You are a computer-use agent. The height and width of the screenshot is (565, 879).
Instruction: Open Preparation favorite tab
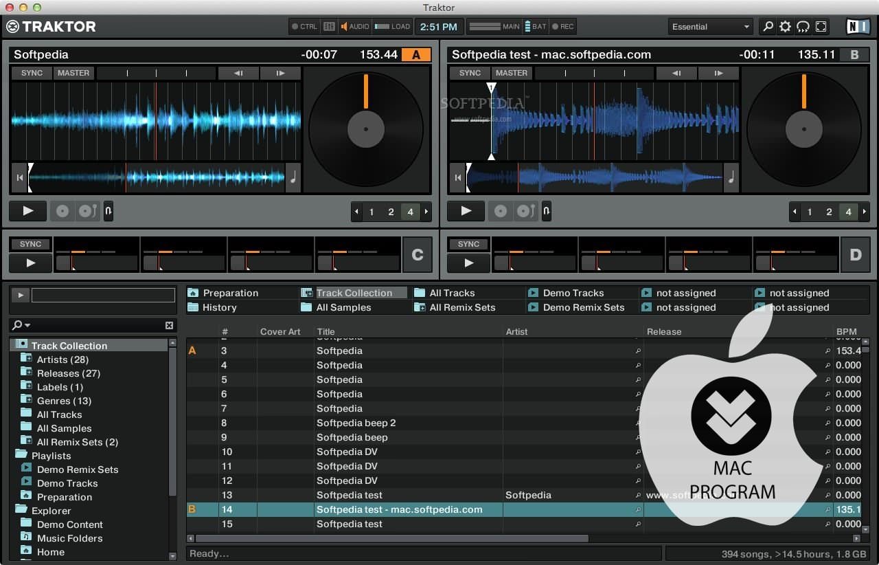tap(231, 293)
